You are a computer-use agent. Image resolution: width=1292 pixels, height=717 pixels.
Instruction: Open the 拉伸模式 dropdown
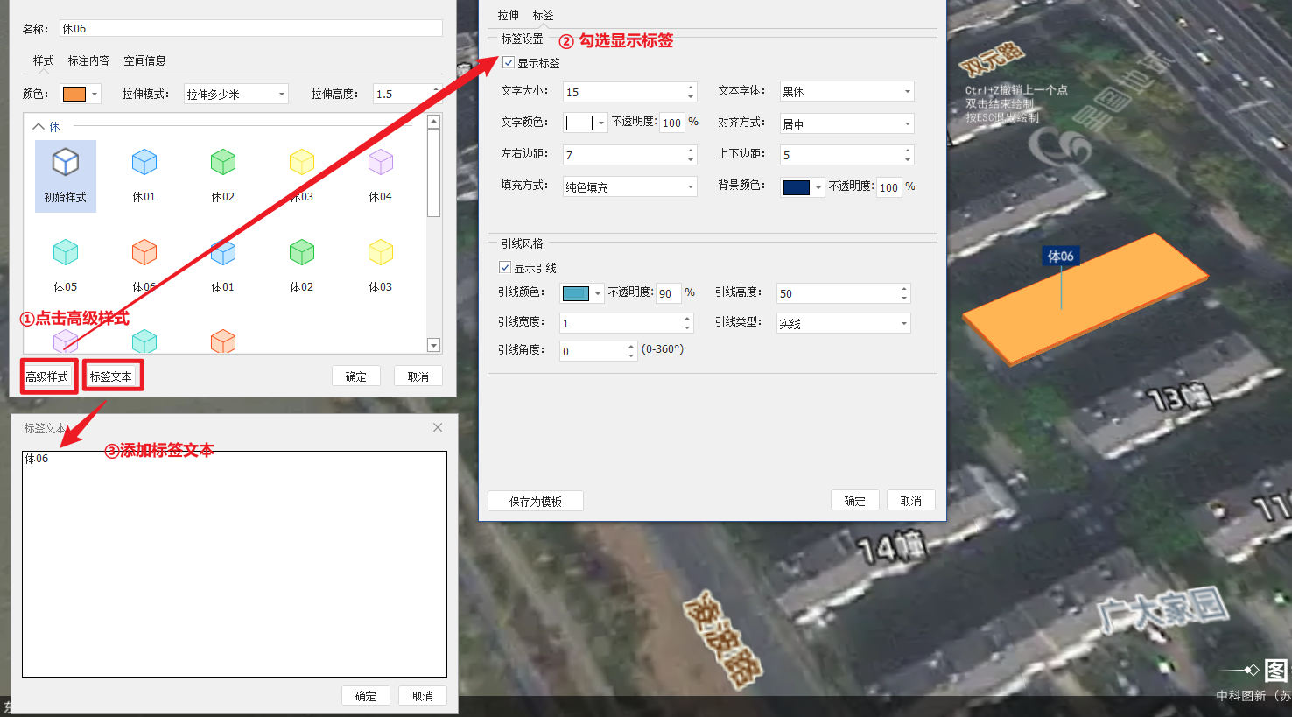click(x=236, y=94)
